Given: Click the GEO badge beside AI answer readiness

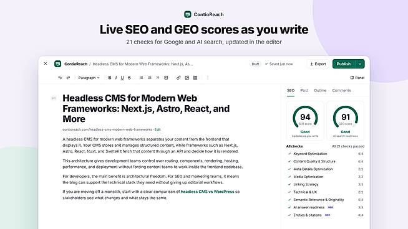Looking at the screenshot, I should coord(331,207).
